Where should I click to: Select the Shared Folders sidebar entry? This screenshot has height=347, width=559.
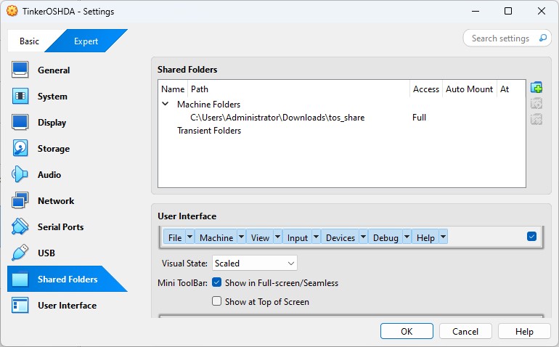67,279
